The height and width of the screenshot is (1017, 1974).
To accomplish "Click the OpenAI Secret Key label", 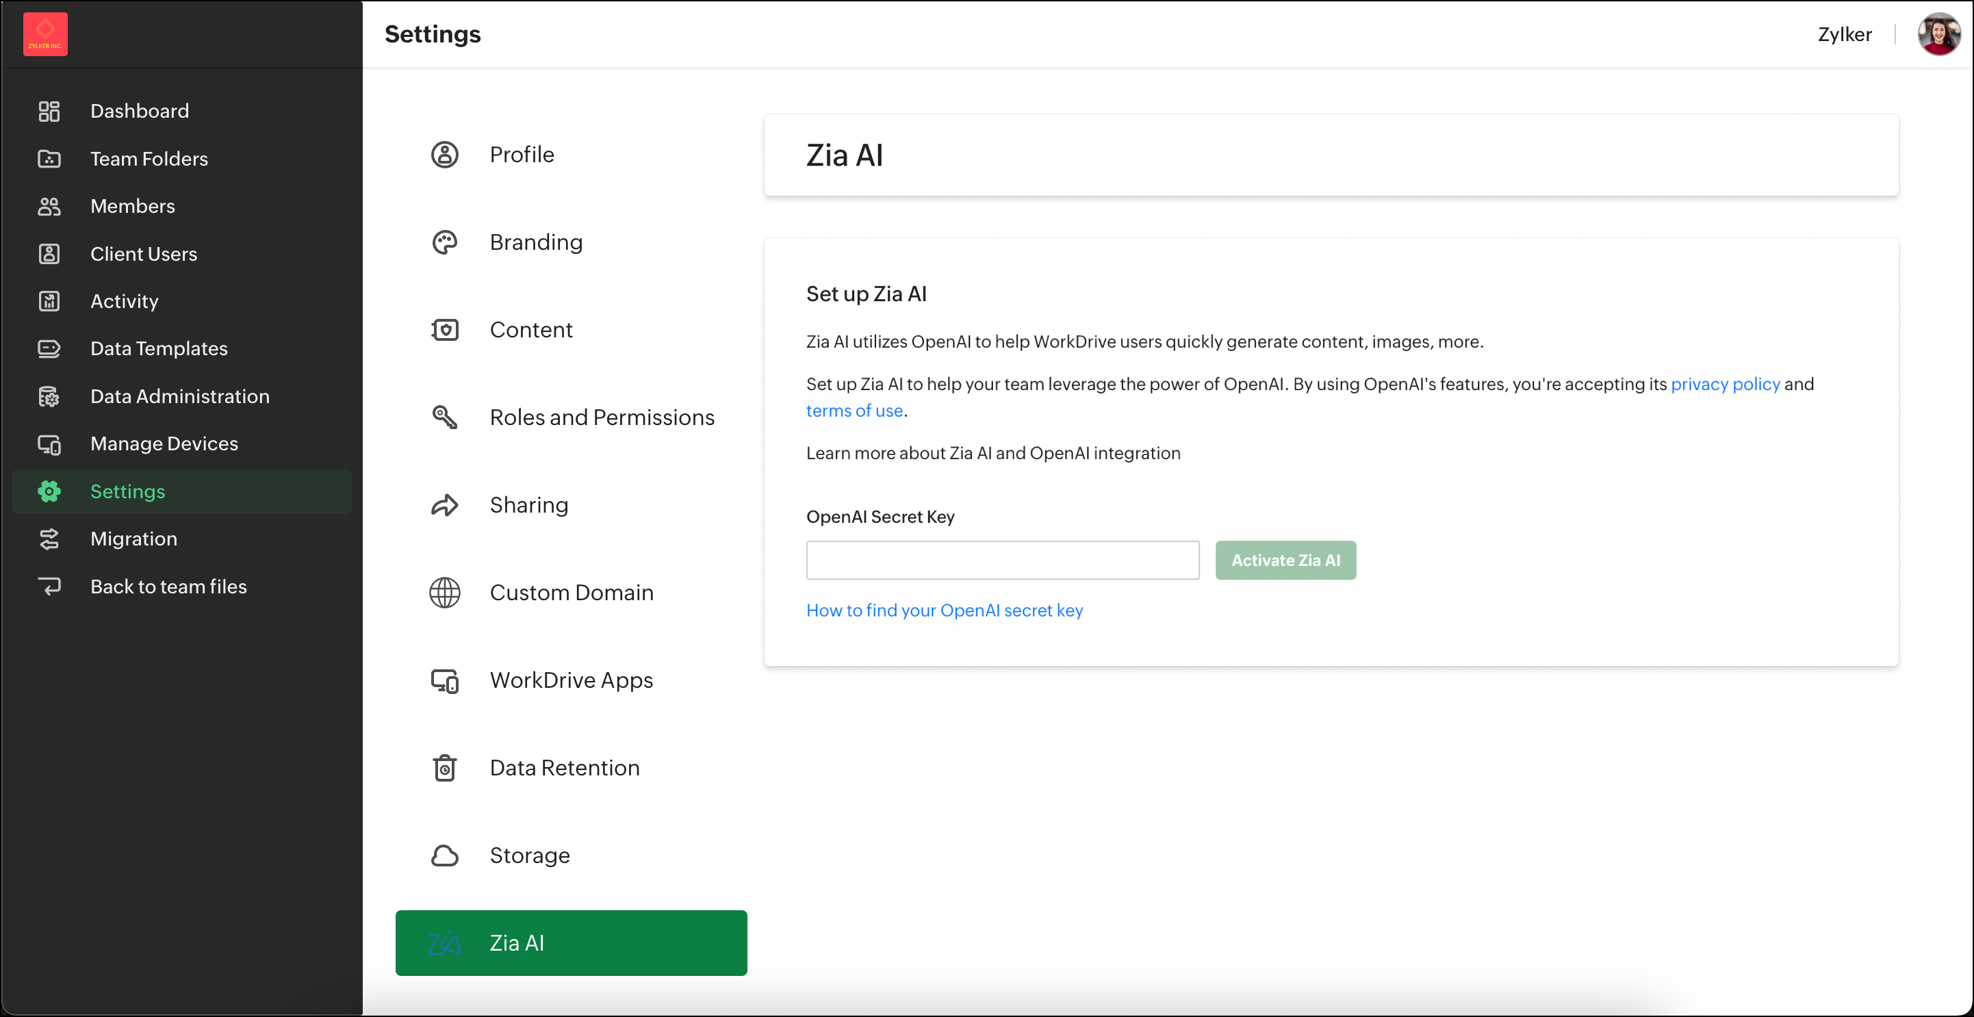I will 880,517.
